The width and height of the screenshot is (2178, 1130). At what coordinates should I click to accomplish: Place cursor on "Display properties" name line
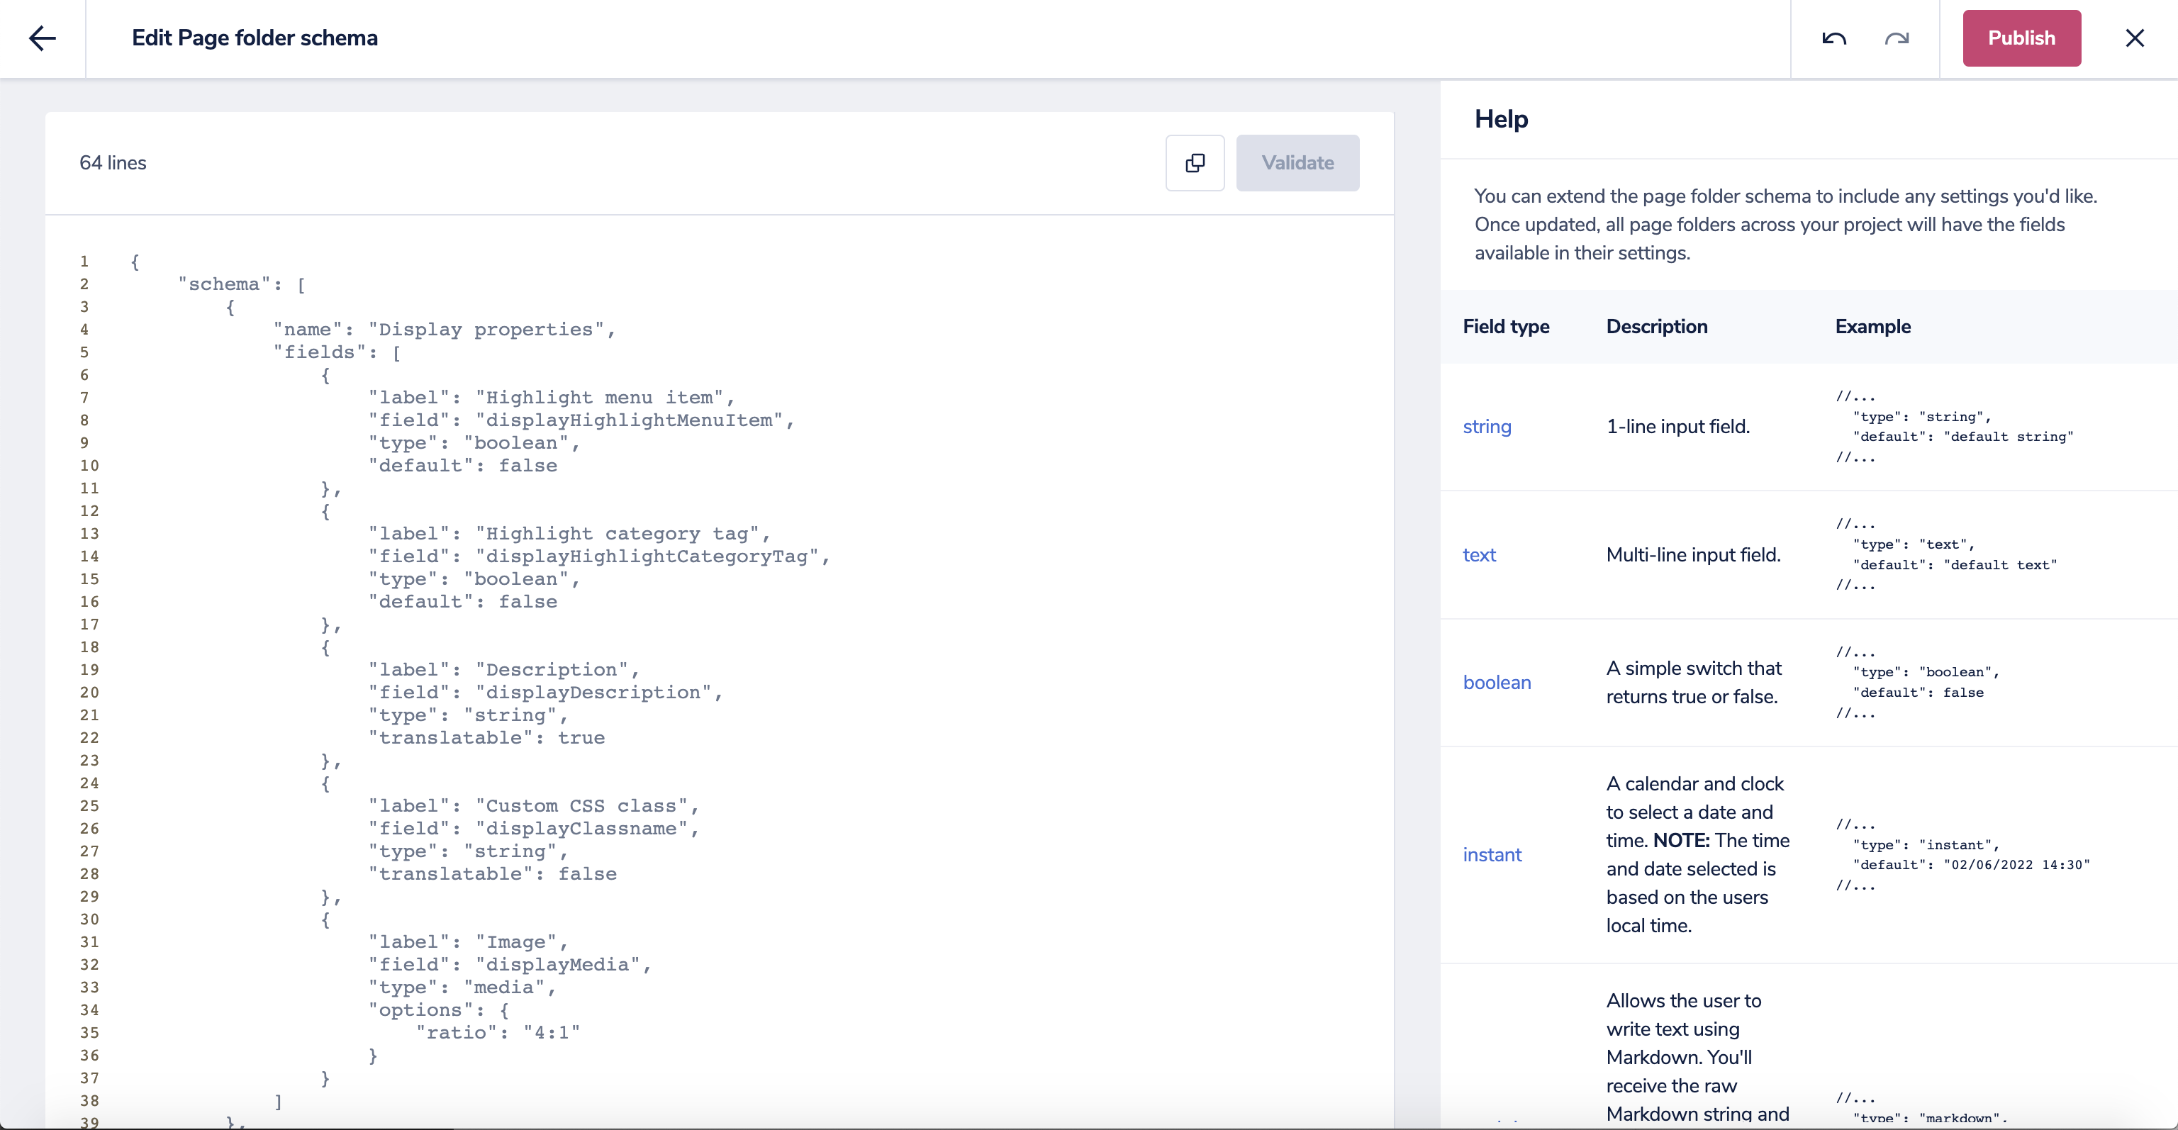[444, 330]
